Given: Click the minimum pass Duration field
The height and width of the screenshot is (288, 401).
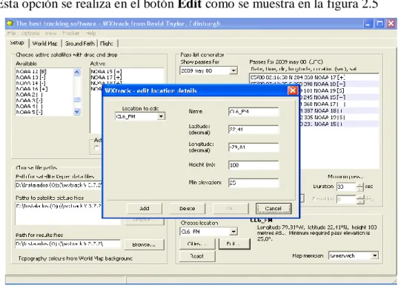Looking at the screenshot, I should 346,187.
